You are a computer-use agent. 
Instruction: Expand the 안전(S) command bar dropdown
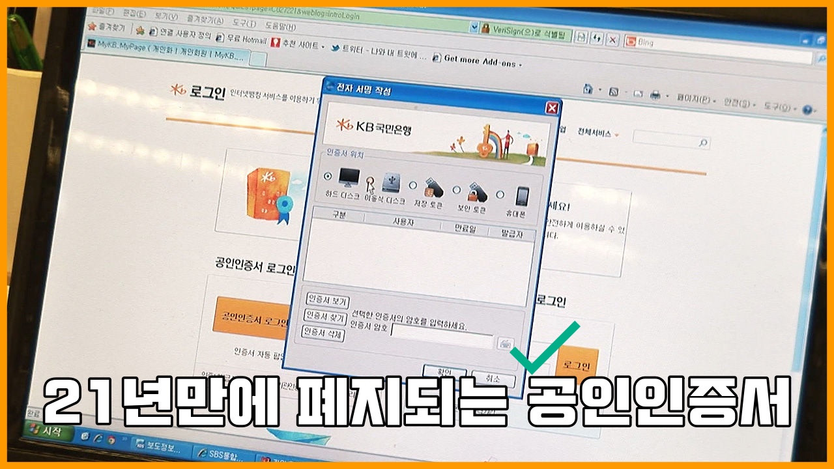pyautogui.click(x=739, y=104)
